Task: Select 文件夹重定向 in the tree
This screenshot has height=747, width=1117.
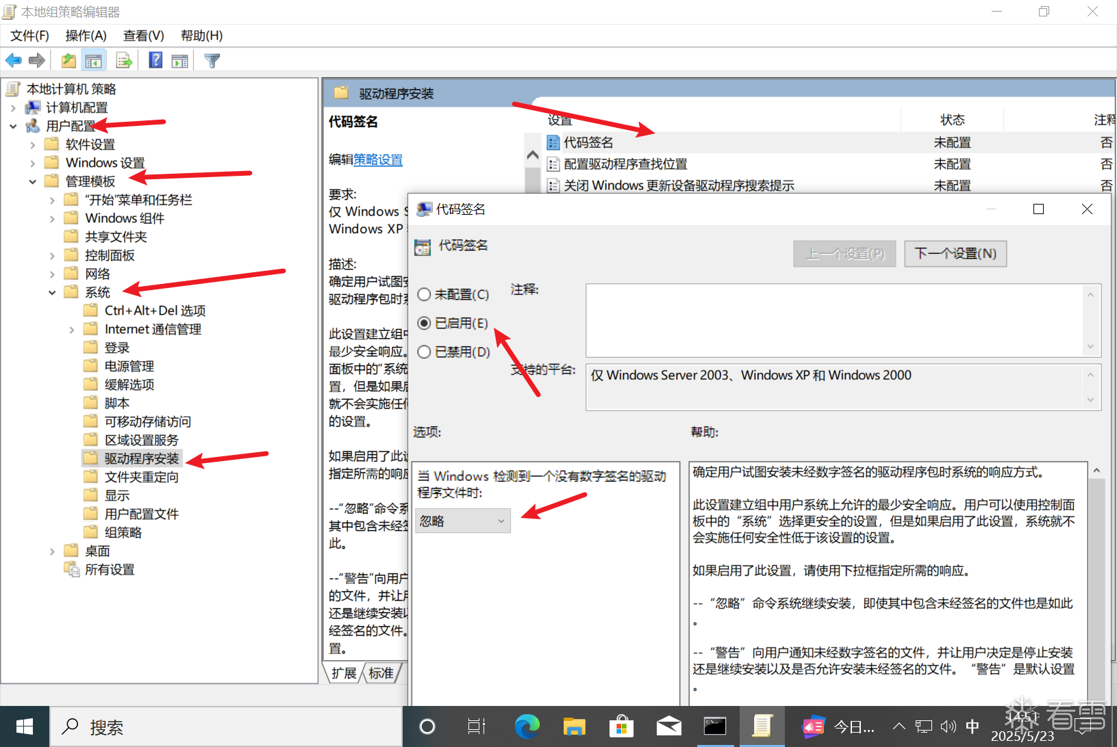Action: click(x=141, y=477)
